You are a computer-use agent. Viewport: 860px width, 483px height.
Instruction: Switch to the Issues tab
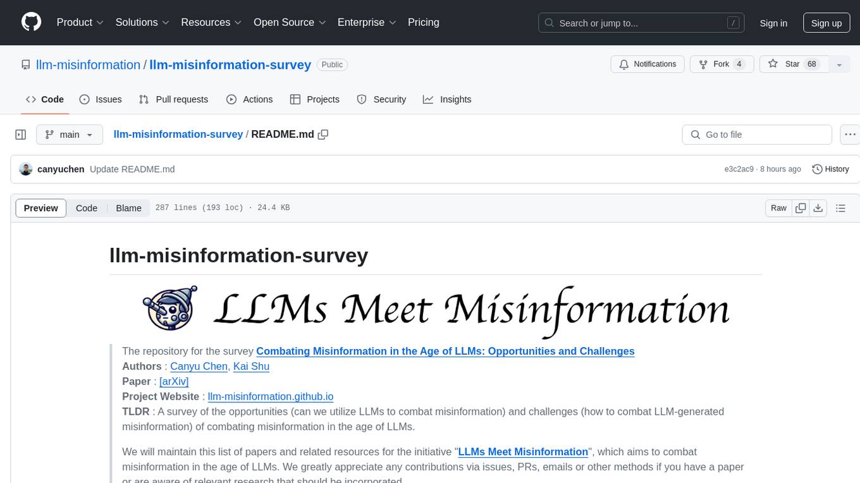101,99
